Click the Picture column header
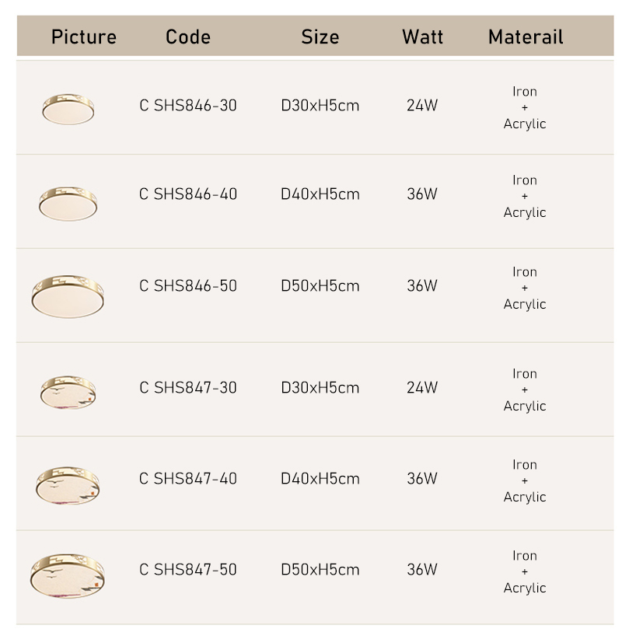The image size is (622, 636). pyautogui.click(x=84, y=37)
